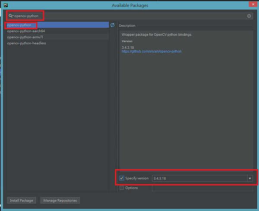Click the Install Package button
The image size is (259, 211).
pos(22,201)
